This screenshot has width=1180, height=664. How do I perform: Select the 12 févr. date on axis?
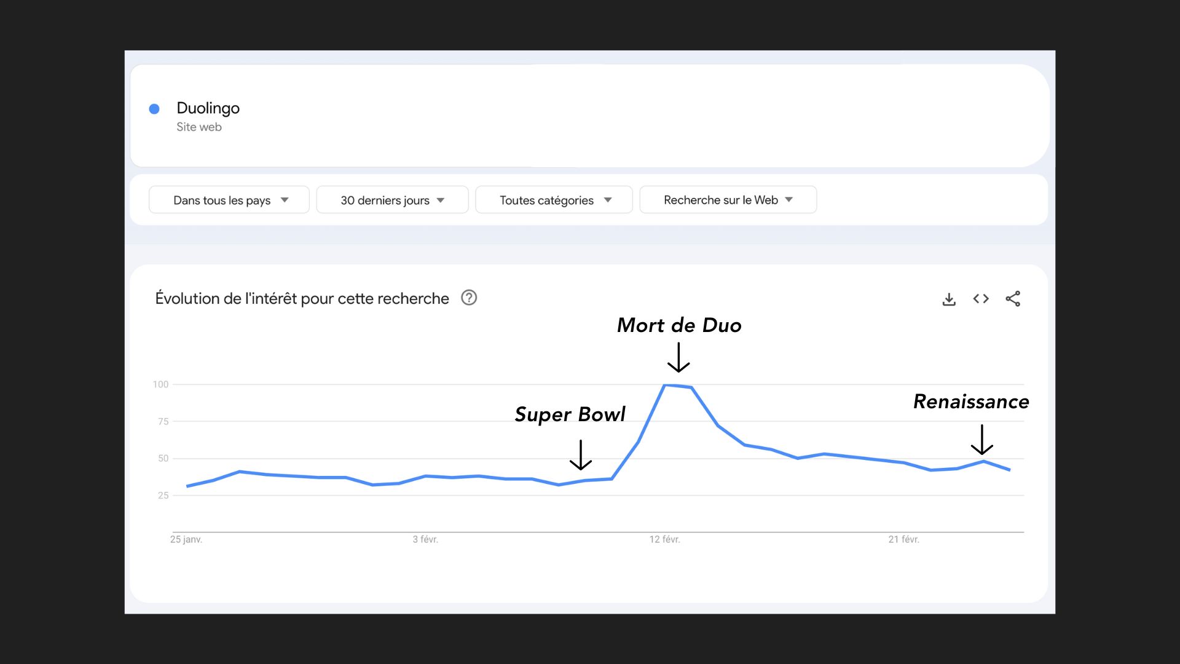(664, 539)
